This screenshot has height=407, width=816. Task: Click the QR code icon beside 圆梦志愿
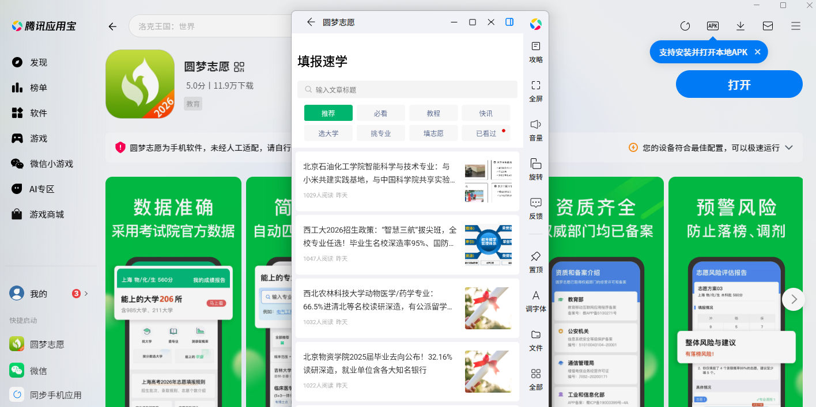click(x=239, y=66)
